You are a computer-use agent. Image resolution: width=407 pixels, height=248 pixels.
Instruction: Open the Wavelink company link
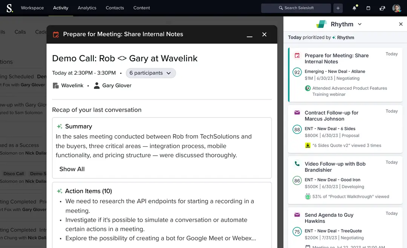[72, 86]
